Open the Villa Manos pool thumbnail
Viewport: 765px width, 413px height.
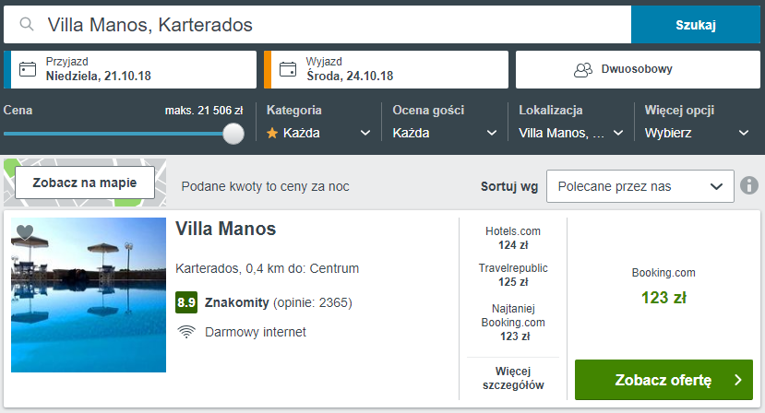click(x=89, y=295)
